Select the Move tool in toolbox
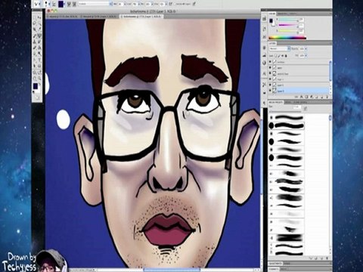Screen dimensions: 363x272 tap(39, 17)
